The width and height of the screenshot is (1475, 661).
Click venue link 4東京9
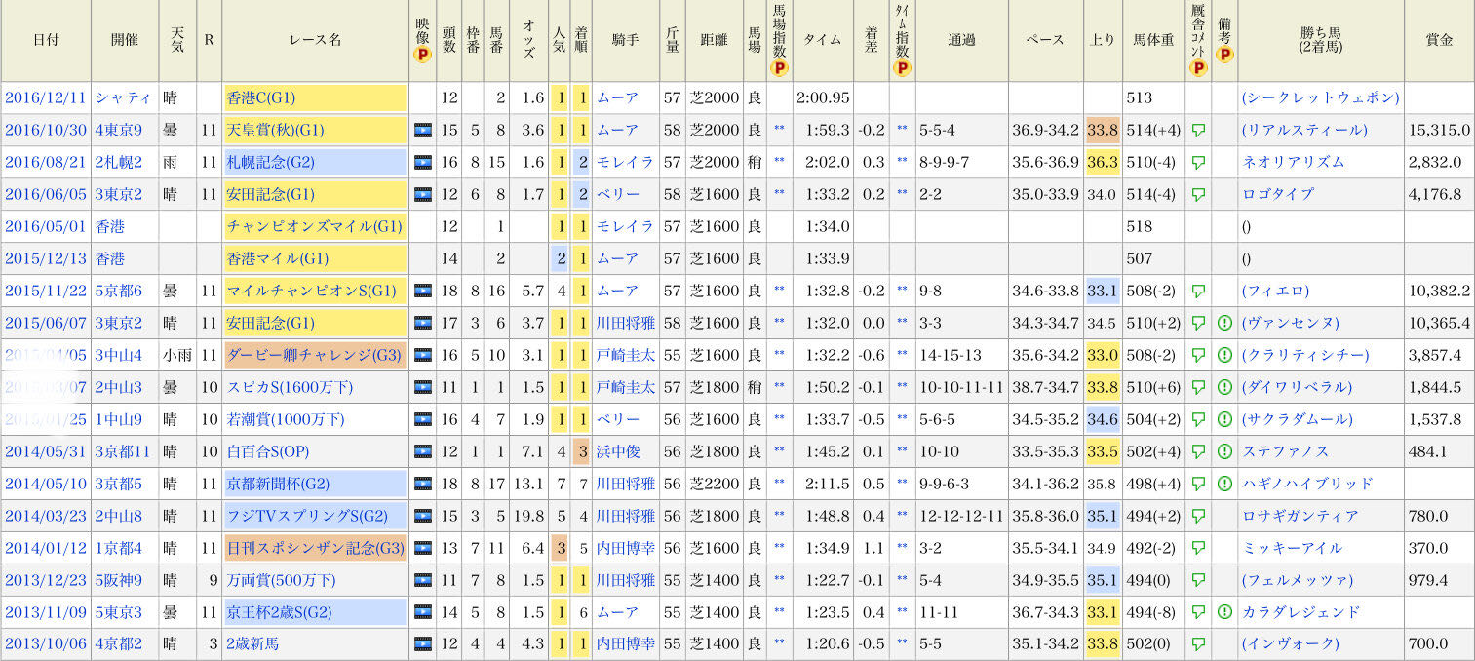(119, 130)
